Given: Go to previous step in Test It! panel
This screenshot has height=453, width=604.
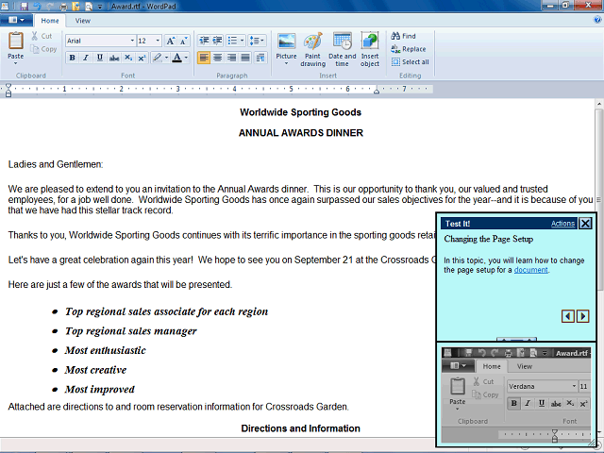Looking at the screenshot, I should [568, 316].
